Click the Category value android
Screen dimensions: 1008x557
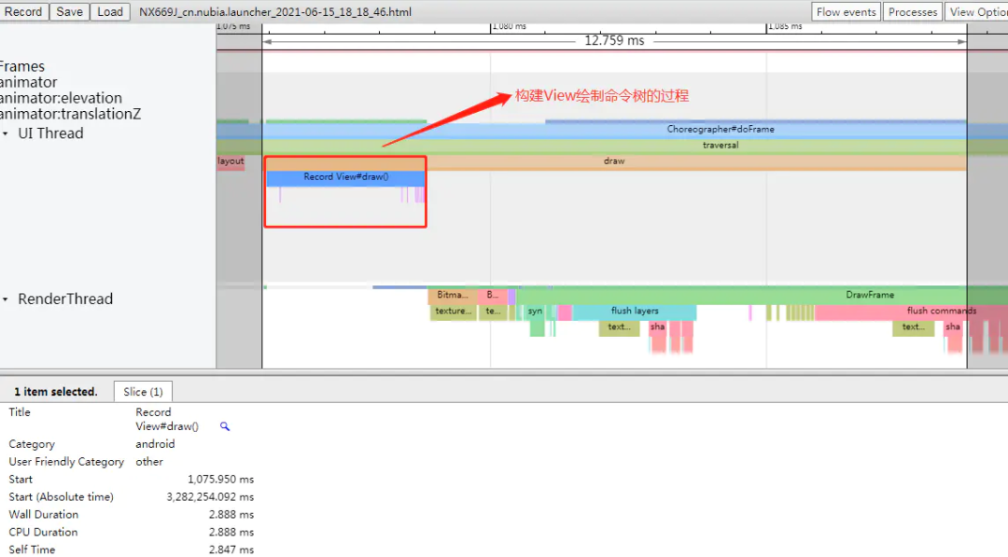pos(155,444)
